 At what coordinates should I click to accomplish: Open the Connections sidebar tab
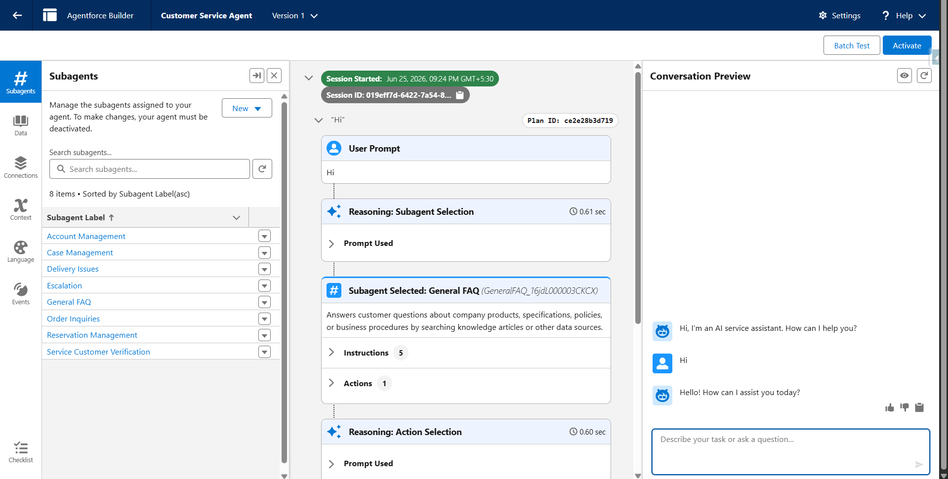click(21, 167)
